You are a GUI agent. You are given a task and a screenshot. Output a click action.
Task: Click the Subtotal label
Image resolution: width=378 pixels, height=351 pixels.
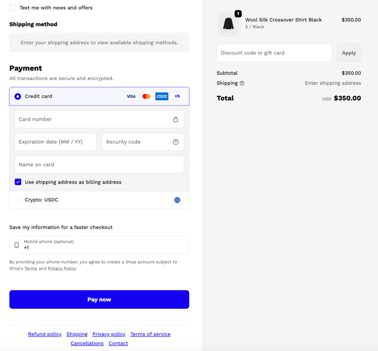pyautogui.click(x=227, y=73)
